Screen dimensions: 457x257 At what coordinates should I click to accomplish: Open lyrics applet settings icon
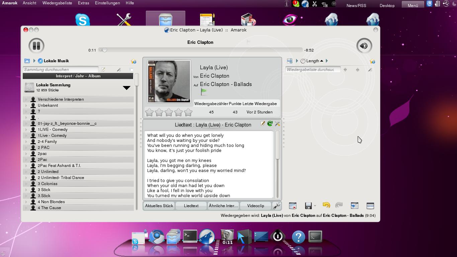click(x=277, y=124)
